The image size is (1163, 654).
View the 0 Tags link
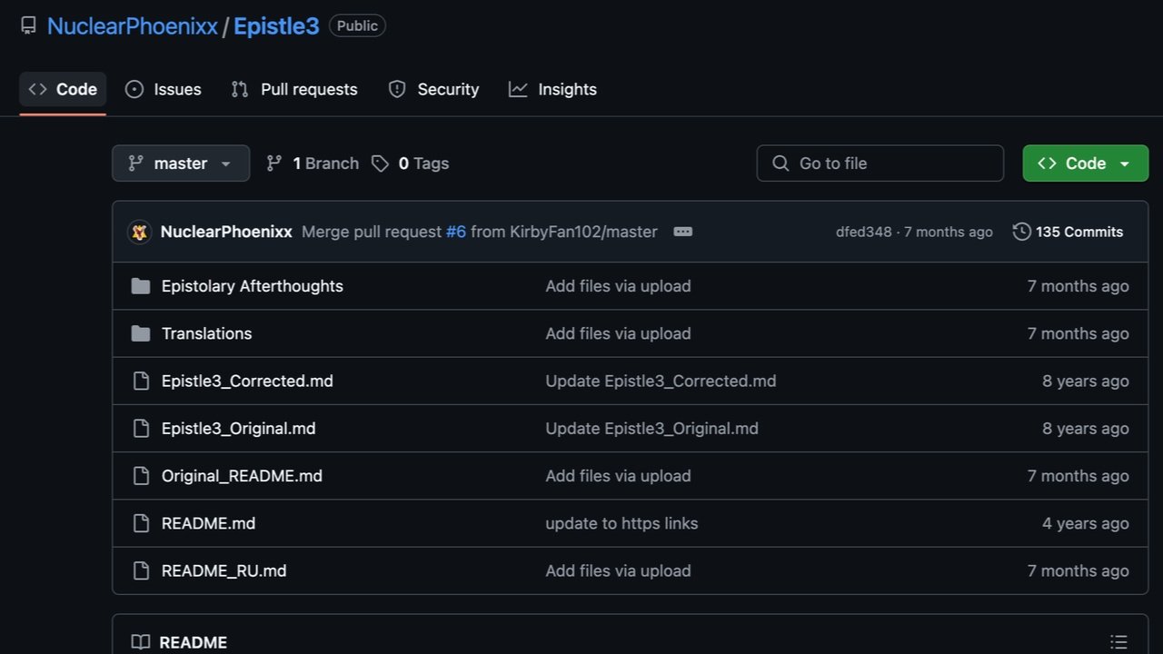click(411, 163)
